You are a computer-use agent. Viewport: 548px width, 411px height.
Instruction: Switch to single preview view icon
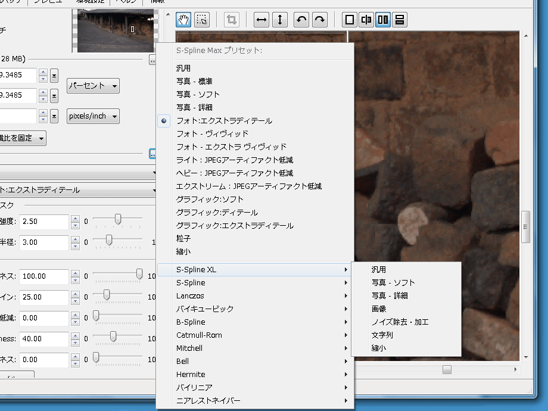pos(350,20)
